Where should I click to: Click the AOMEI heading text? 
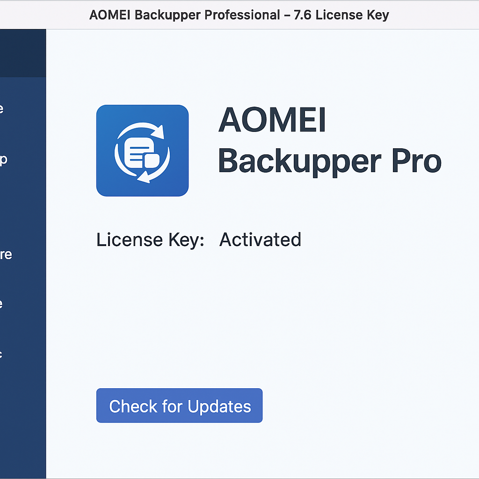click(x=272, y=120)
